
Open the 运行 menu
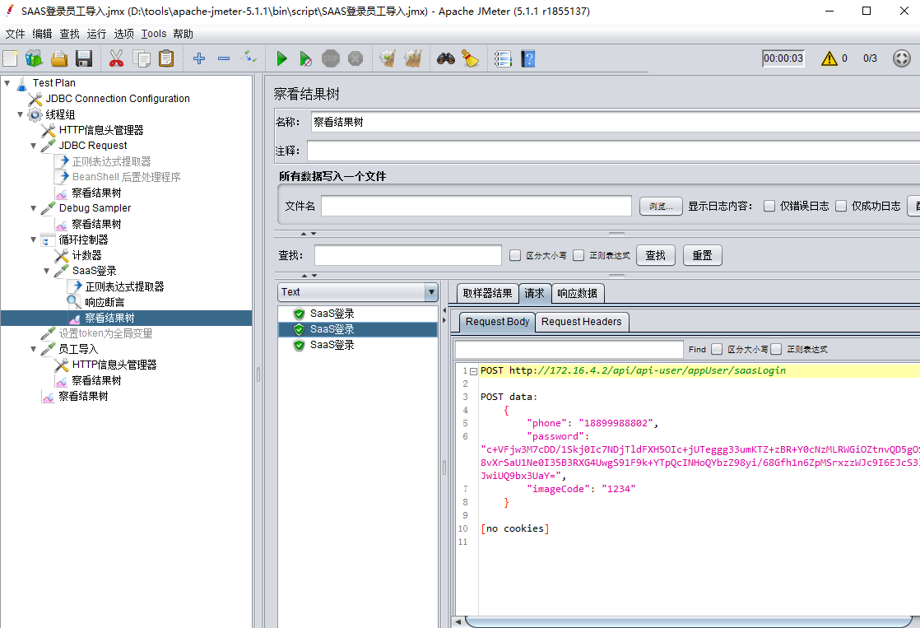click(97, 34)
